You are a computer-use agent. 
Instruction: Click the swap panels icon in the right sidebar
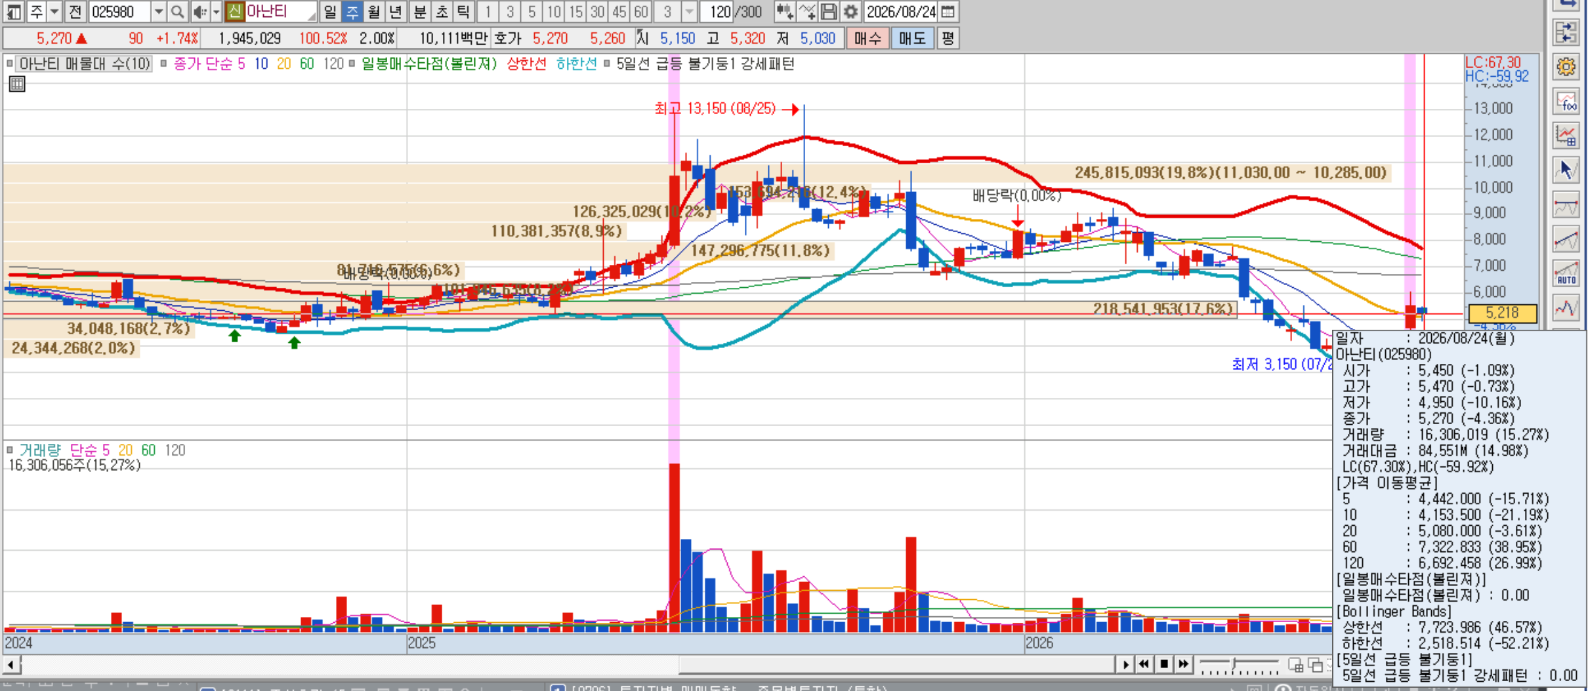point(1566,32)
